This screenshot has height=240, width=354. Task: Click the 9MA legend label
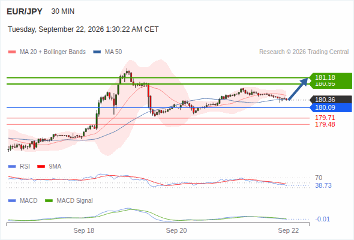55,167
